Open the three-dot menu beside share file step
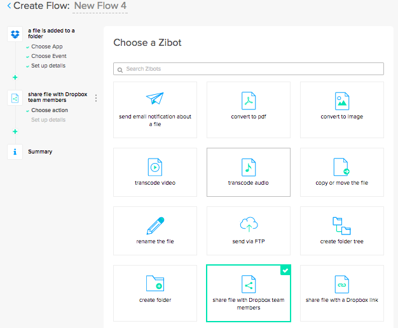The height and width of the screenshot is (328, 398). point(96,98)
